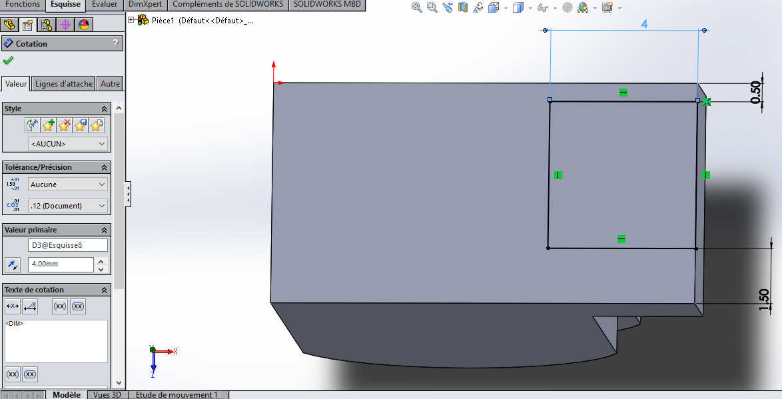Load a dimension style

tap(97, 125)
